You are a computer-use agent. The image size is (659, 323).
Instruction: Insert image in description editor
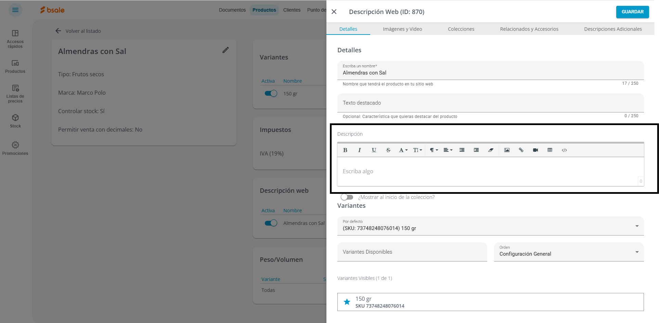[x=507, y=150]
